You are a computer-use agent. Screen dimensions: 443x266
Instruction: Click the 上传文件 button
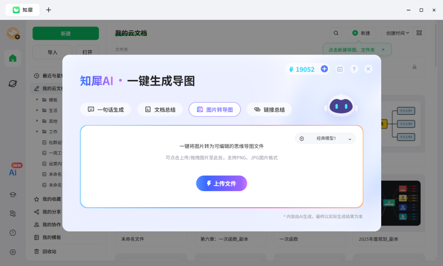pos(221,183)
